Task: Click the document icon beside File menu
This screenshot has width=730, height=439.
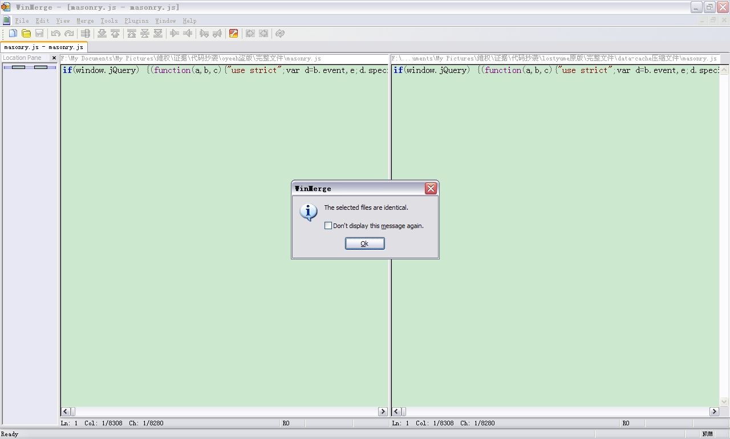Action: tap(6, 21)
